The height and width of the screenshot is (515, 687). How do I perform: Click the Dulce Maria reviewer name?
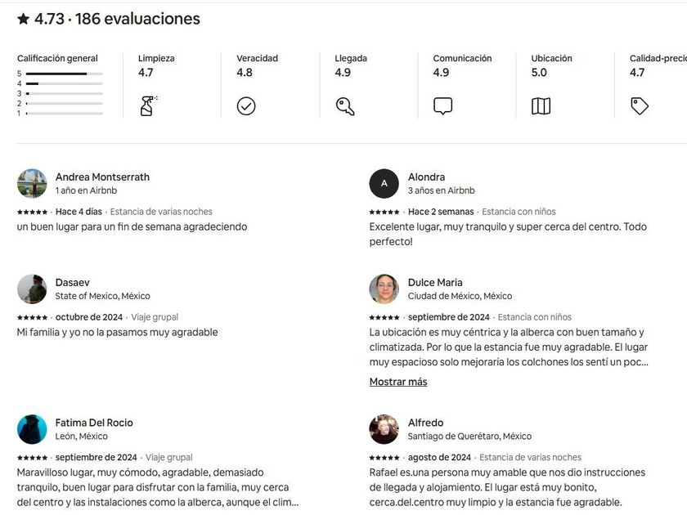tap(435, 282)
